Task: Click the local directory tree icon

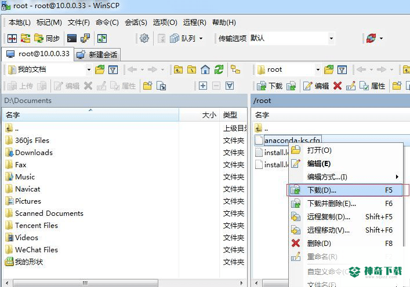Action: pos(235,69)
